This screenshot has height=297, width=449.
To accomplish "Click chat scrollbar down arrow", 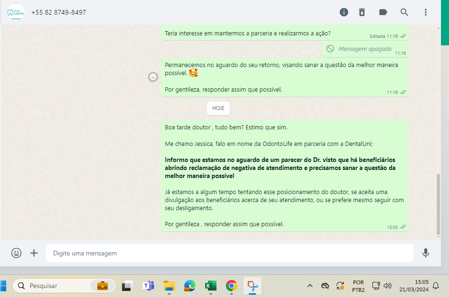I will tap(438, 237).
